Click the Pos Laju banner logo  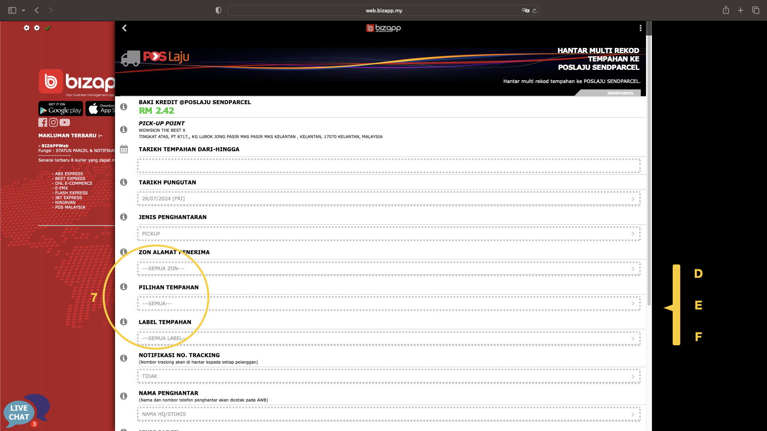click(x=155, y=57)
